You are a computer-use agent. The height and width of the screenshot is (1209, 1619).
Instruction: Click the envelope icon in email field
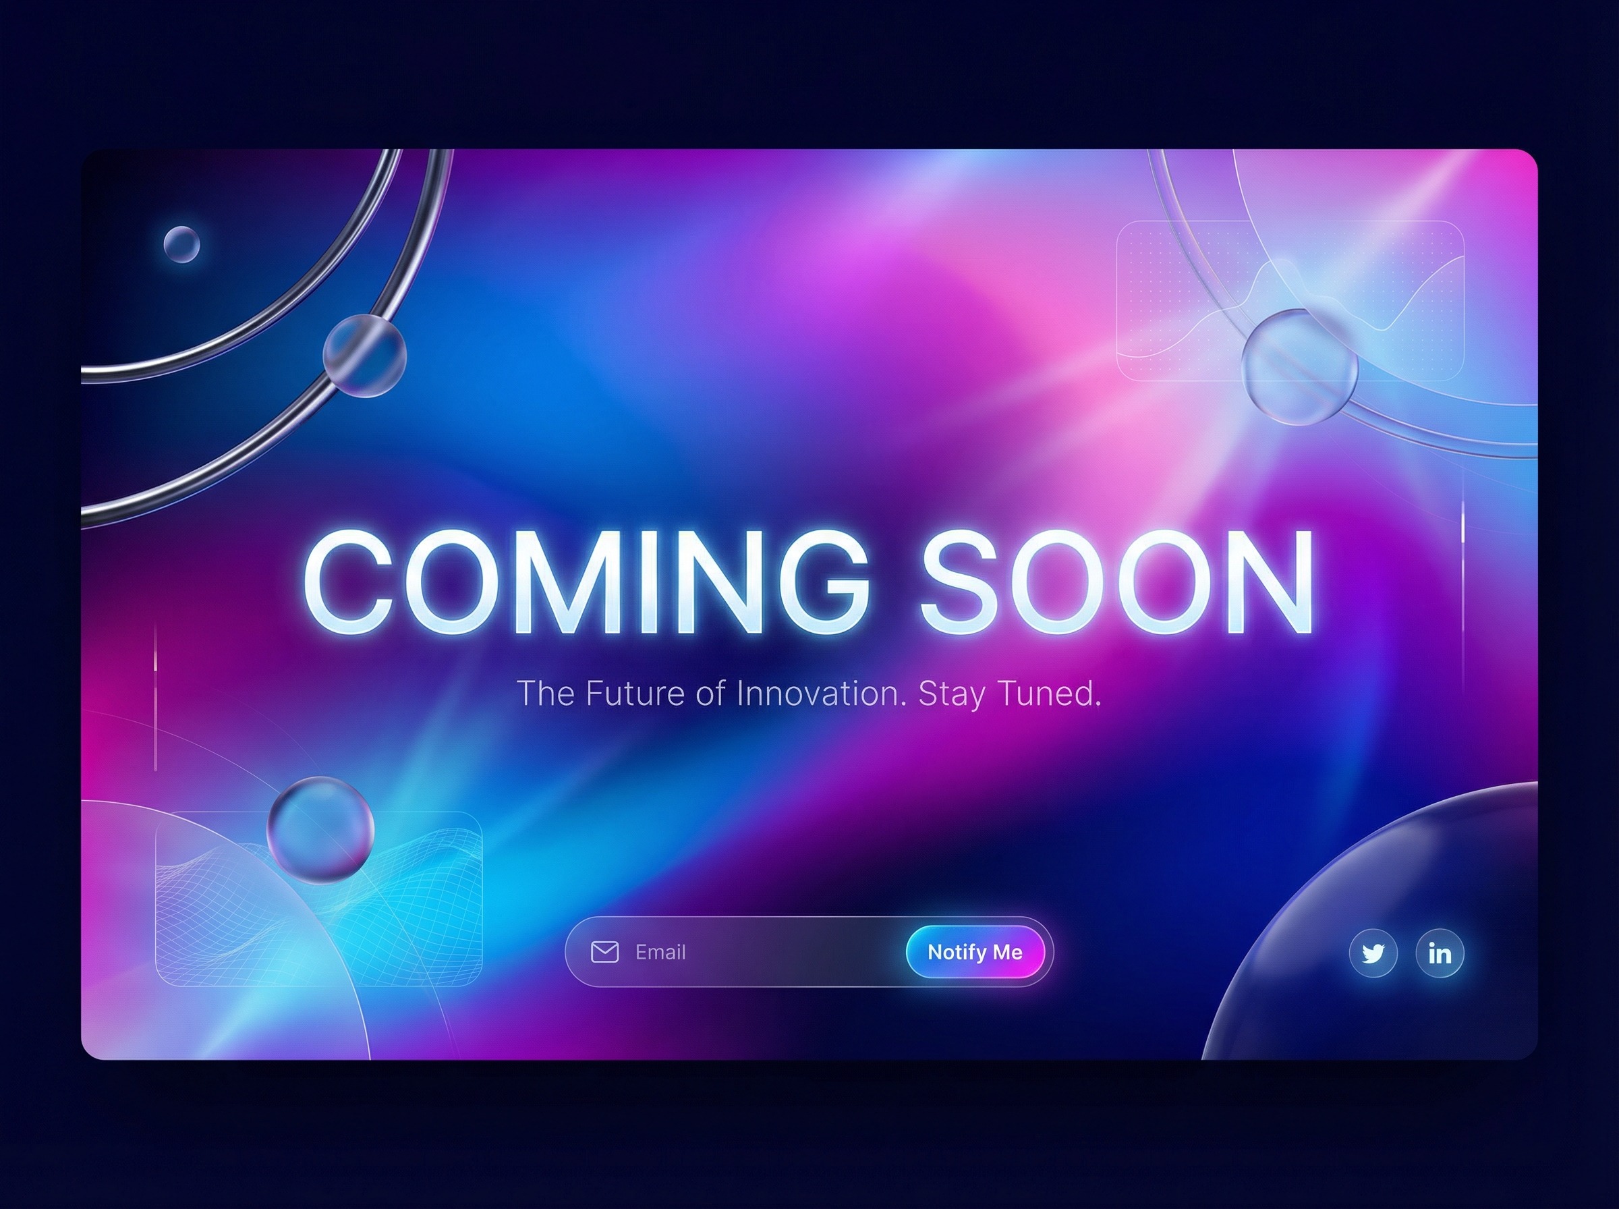pyautogui.click(x=604, y=952)
